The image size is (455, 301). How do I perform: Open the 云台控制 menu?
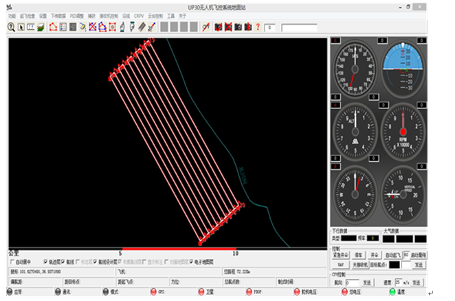click(x=155, y=16)
